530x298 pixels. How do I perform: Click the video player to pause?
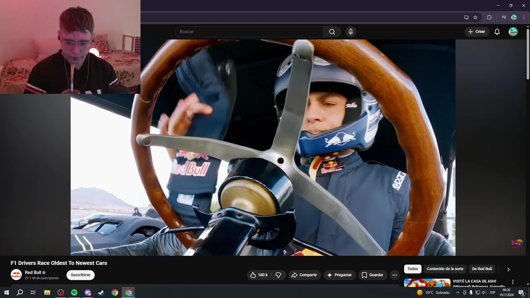(263, 147)
